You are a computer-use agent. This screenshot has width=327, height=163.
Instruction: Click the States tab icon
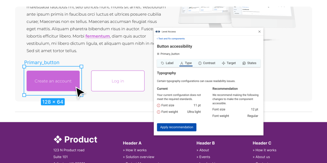coord(244,63)
